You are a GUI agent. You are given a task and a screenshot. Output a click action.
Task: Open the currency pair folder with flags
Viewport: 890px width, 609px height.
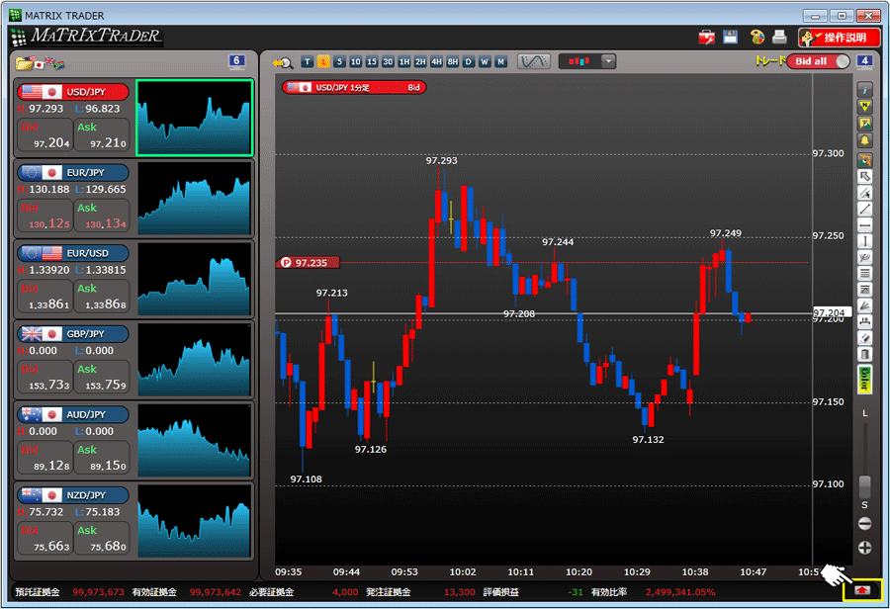[x=40, y=62]
